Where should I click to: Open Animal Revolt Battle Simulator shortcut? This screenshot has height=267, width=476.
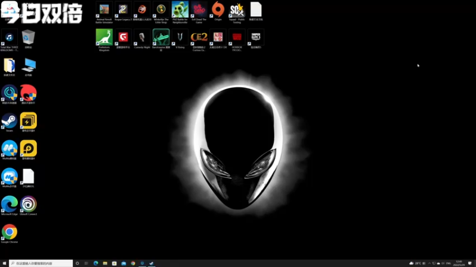pos(104,12)
